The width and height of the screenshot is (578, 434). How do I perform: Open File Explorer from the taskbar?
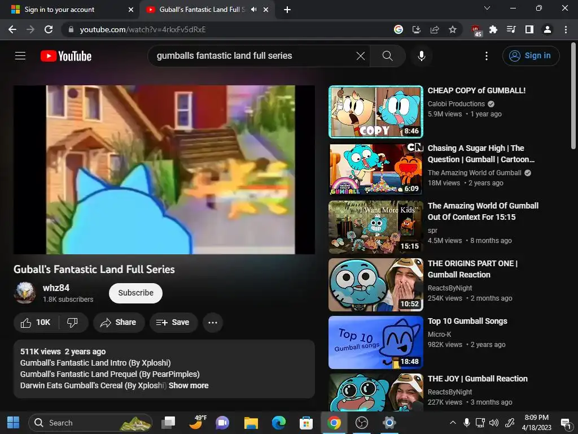(x=251, y=423)
